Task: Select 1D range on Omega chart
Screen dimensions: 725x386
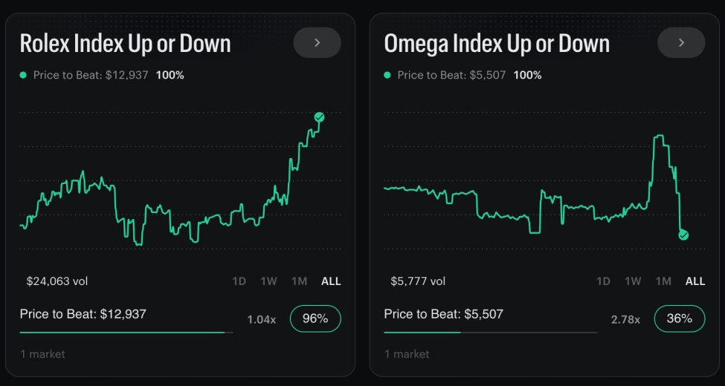Action: (603, 281)
